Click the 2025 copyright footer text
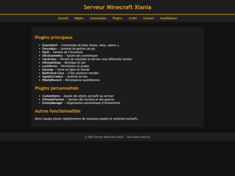The image size is (235, 176). coord(117,137)
